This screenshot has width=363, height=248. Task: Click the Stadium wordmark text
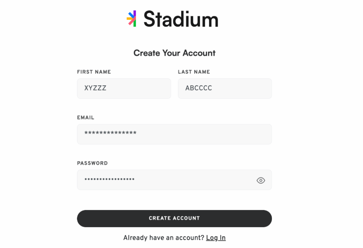pyautogui.click(x=181, y=19)
